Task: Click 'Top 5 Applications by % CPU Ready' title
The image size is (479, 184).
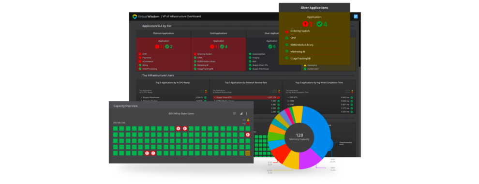Action: pos(173,82)
